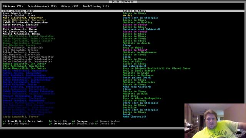Click the 'b: Go to Bld' command
The image size is (246, 138).
tap(58, 121)
